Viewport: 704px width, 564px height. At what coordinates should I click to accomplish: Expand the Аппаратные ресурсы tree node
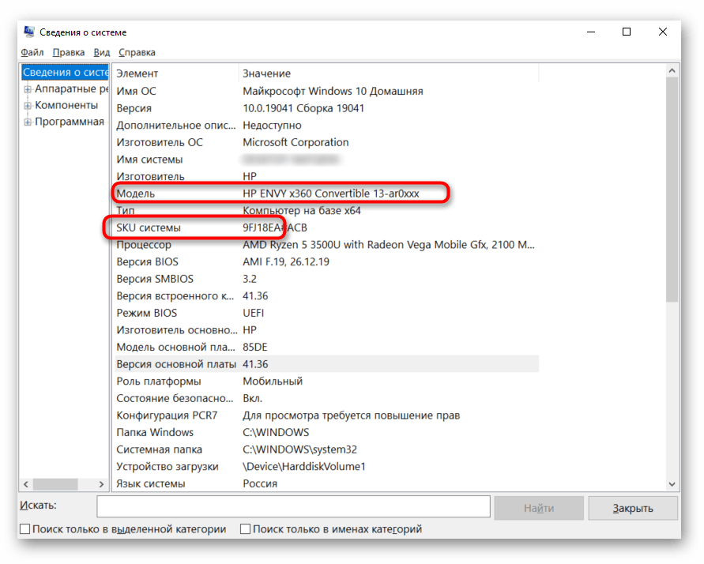pyautogui.click(x=28, y=89)
